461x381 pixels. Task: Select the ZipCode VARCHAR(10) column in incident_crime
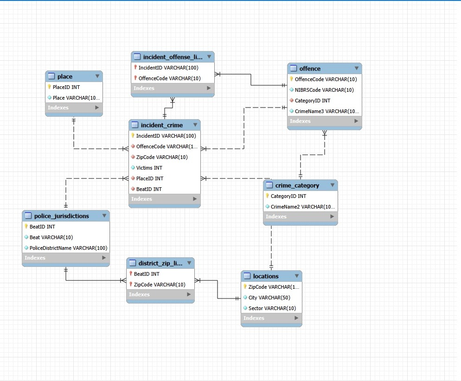165,157
